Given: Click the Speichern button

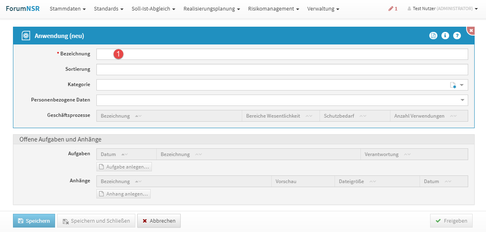Looking at the screenshot, I should coord(34,221).
